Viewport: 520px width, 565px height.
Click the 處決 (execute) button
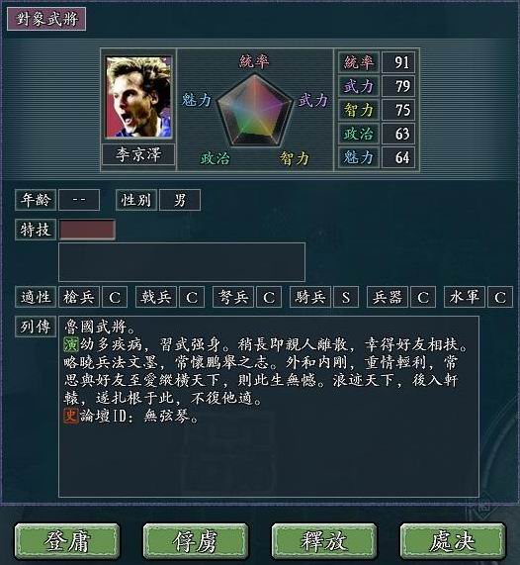point(453,541)
